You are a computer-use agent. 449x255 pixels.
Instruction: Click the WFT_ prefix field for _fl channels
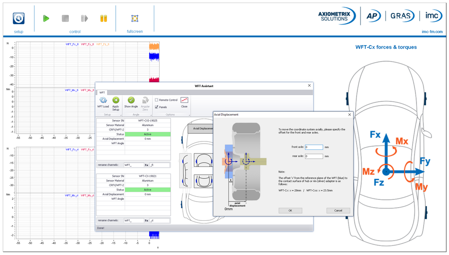click(134, 165)
